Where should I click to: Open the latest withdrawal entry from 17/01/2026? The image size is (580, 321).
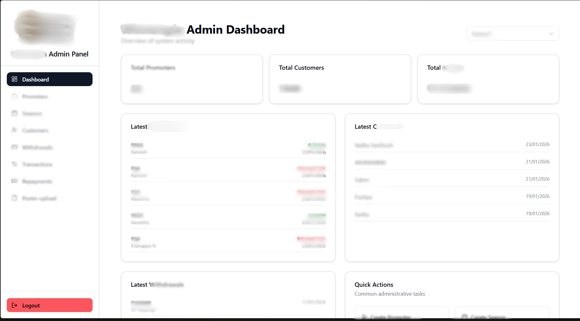coord(228,306)
